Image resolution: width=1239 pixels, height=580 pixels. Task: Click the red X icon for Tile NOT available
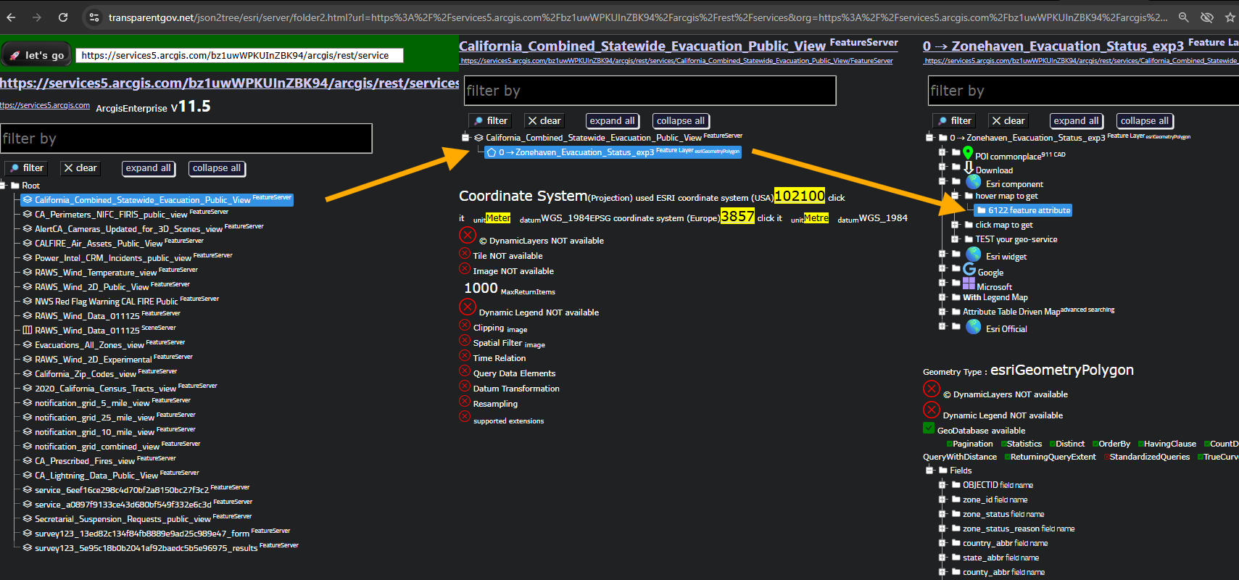pos(465,253)
